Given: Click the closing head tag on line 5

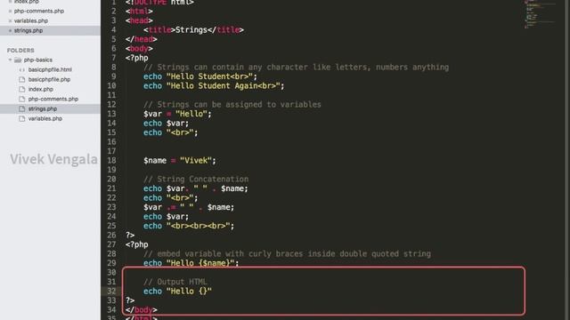Looking at the screenshot, I should tap(142, 39).
